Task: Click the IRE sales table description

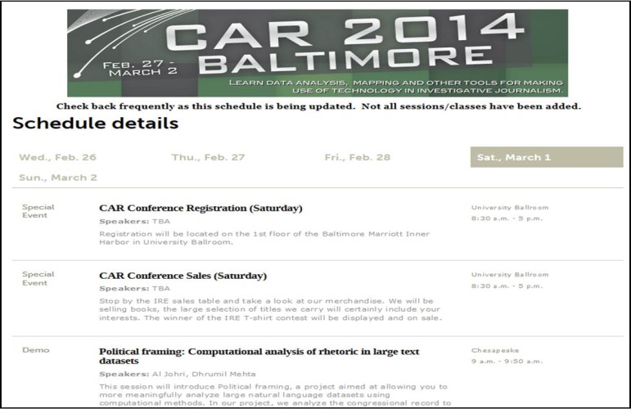Action: point(270,309)
